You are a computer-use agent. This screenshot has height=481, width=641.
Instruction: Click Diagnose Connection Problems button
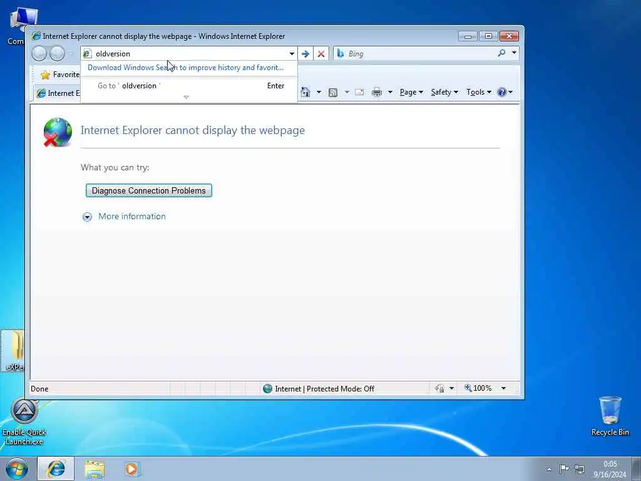pos(149,190)
